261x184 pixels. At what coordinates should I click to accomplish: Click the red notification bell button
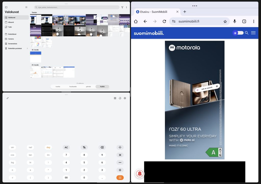(140, 174)
